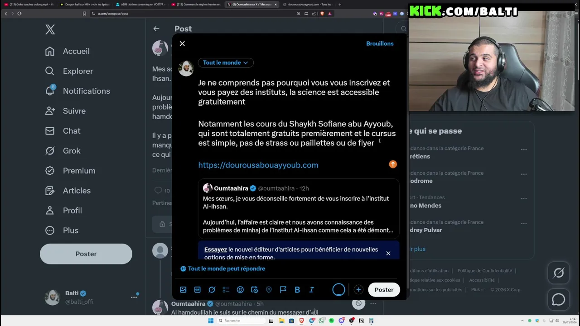Reload the page
This screenshot has height=326, width=580.
pos(19,14)
